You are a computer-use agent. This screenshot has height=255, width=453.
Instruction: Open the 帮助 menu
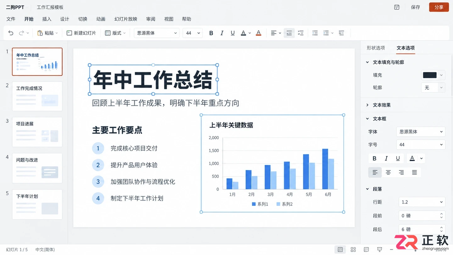(x=187, y=19)
